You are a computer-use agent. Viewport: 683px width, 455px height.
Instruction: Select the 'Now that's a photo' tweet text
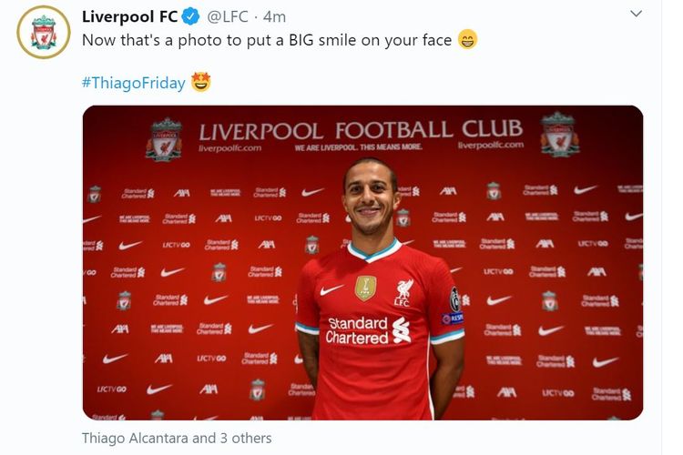click(267, 40)
